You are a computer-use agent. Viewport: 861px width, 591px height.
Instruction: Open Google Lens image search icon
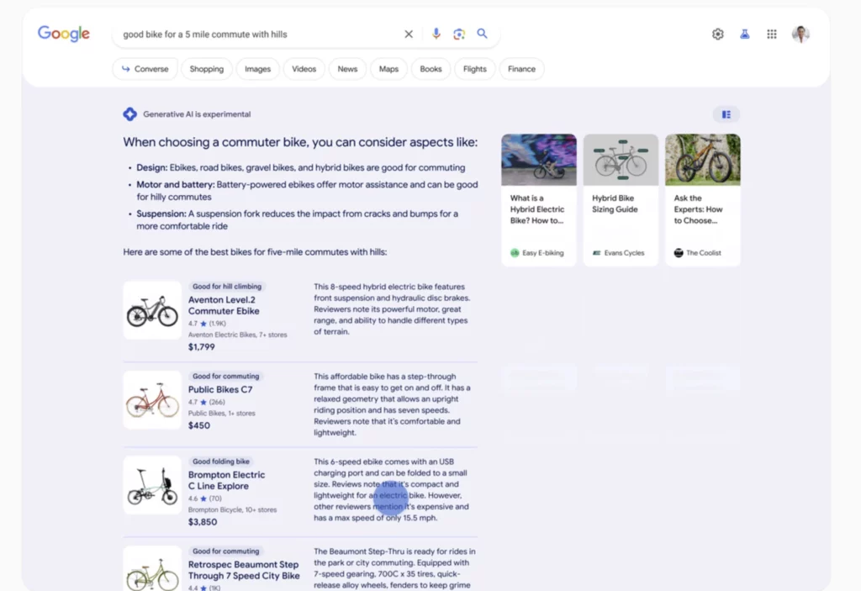coord(459,34)
